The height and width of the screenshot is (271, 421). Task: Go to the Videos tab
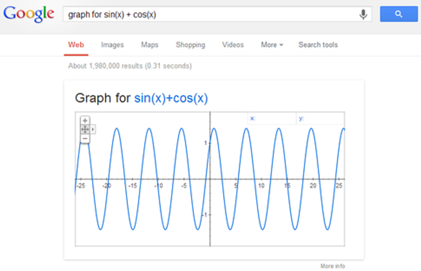(233, 45)
